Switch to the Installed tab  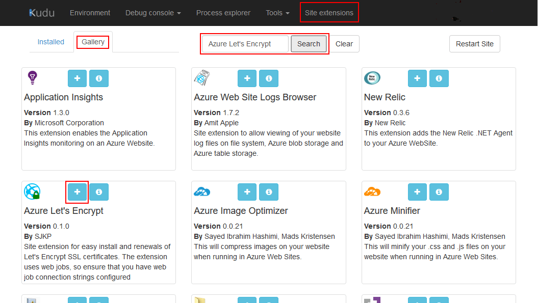pyautogui.click(x=51, y=42)
